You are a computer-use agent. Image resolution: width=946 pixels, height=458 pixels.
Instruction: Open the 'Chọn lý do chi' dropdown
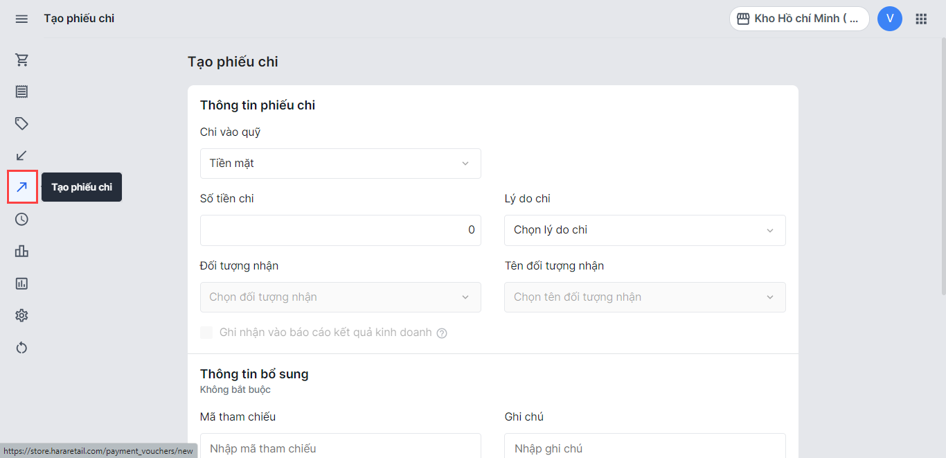point(644,230)
